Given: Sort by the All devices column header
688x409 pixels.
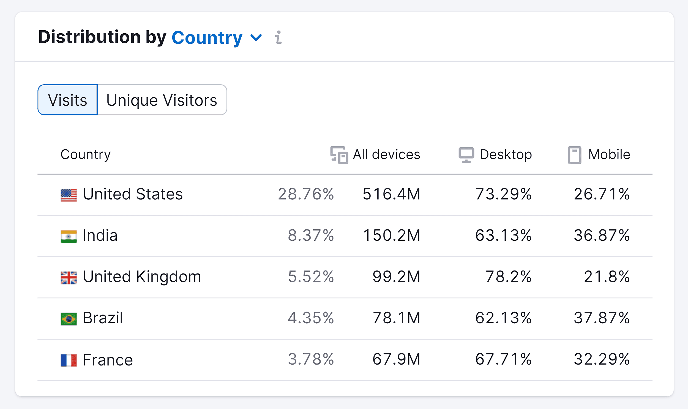Looking at the screenshot, I should (x=386, y=154).
